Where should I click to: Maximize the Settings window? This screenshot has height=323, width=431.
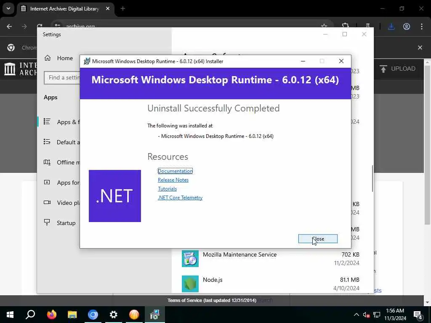(345, 34)
